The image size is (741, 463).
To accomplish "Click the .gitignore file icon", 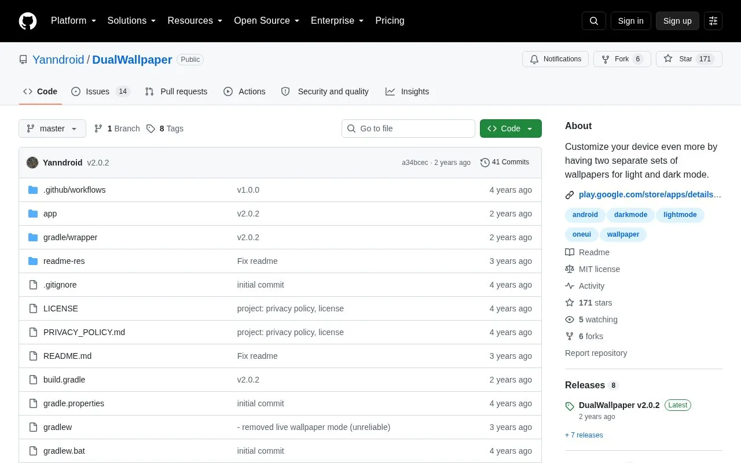I will click(33, 285).
